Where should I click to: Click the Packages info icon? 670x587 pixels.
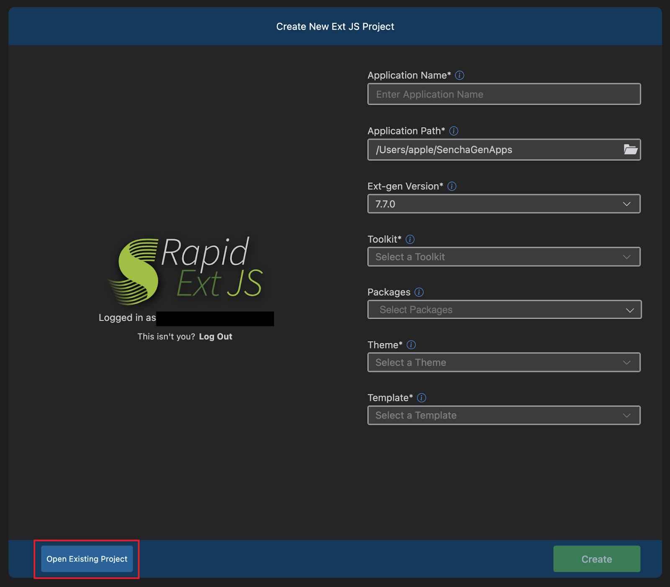click(x=419, y=292)
